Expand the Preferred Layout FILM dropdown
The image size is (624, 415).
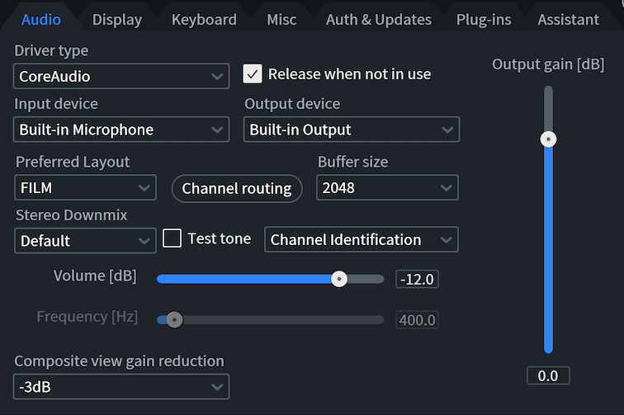85,187
